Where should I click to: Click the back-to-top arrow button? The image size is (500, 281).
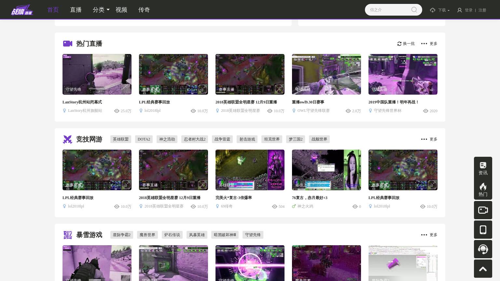pyautogui.click(x=483, y=269)
